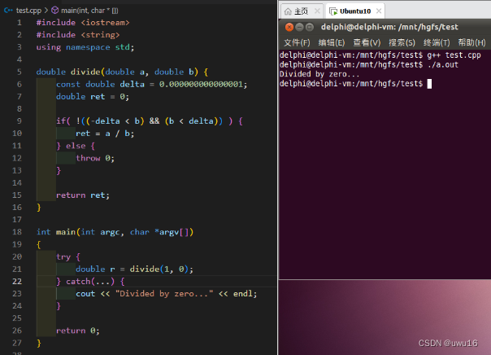Open the 文件(F) menu
491x355 pixels.
tap(297, 42)
